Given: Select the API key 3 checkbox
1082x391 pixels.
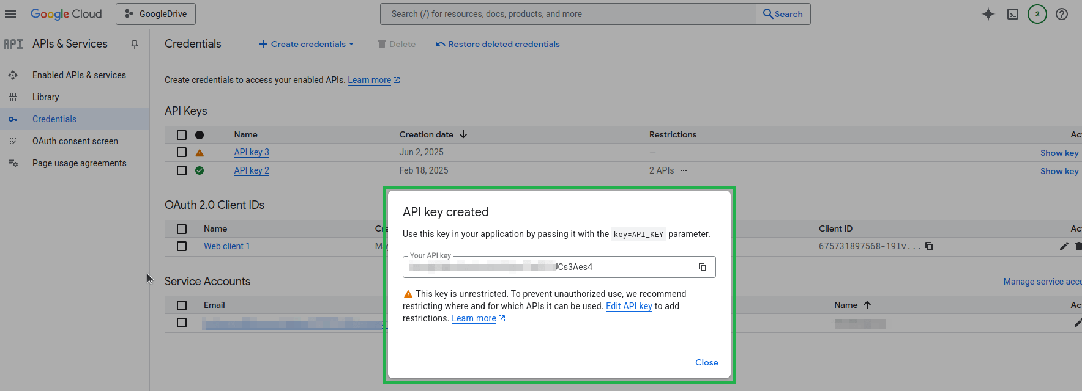Looking at the screenshot, I should point(182,152).
